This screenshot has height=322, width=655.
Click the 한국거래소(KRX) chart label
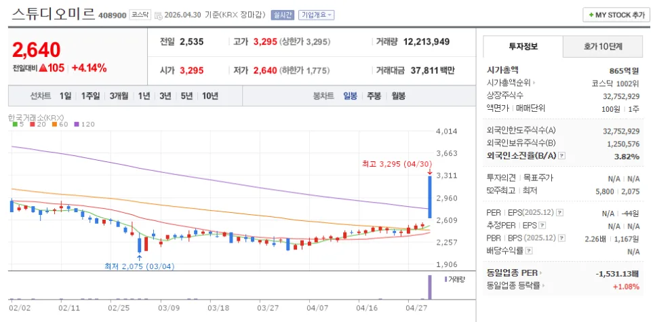(x=35, y=118)
